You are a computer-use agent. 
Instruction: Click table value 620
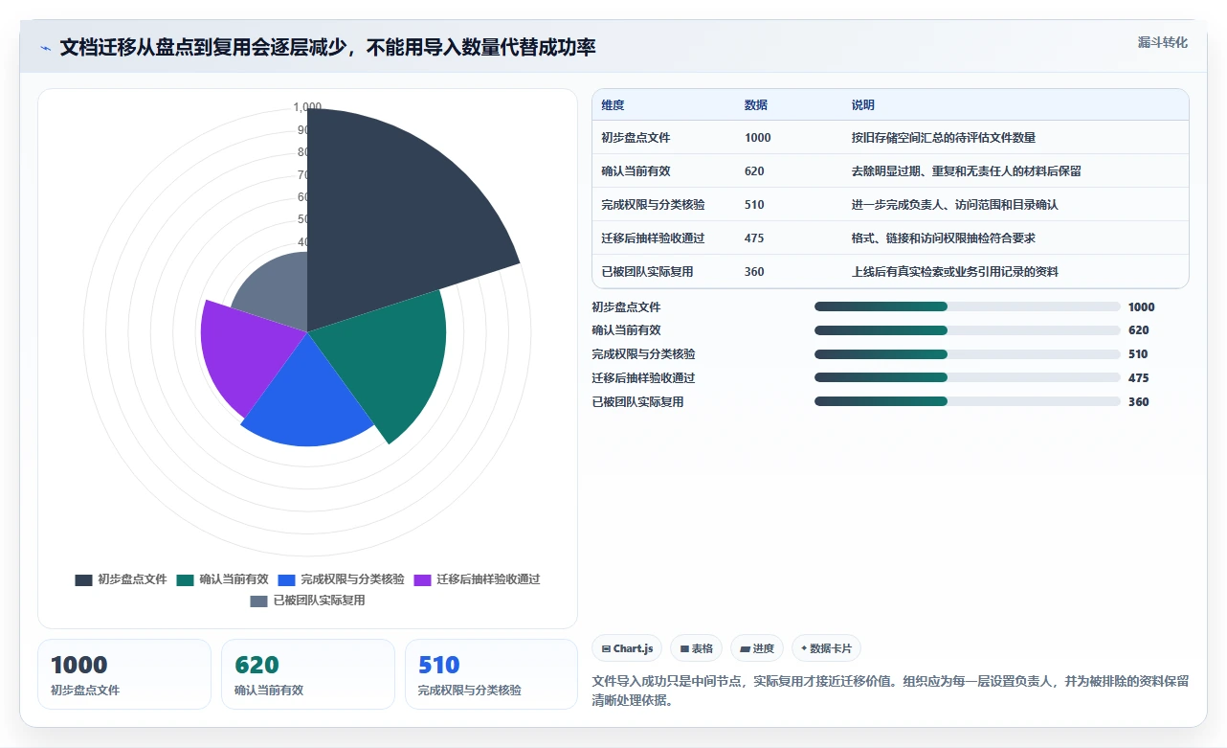pyautogui.click(x=754, y=171)
